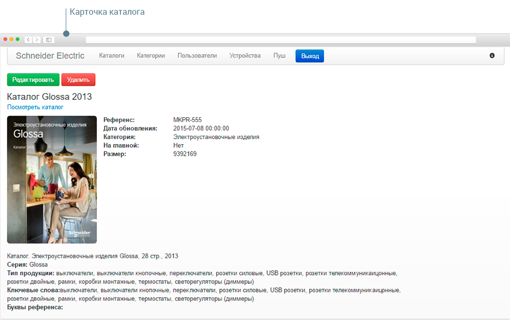This screenshot has width=510, height=326.
Task: Maximize the window with the green button
Action: click(17, 39)
